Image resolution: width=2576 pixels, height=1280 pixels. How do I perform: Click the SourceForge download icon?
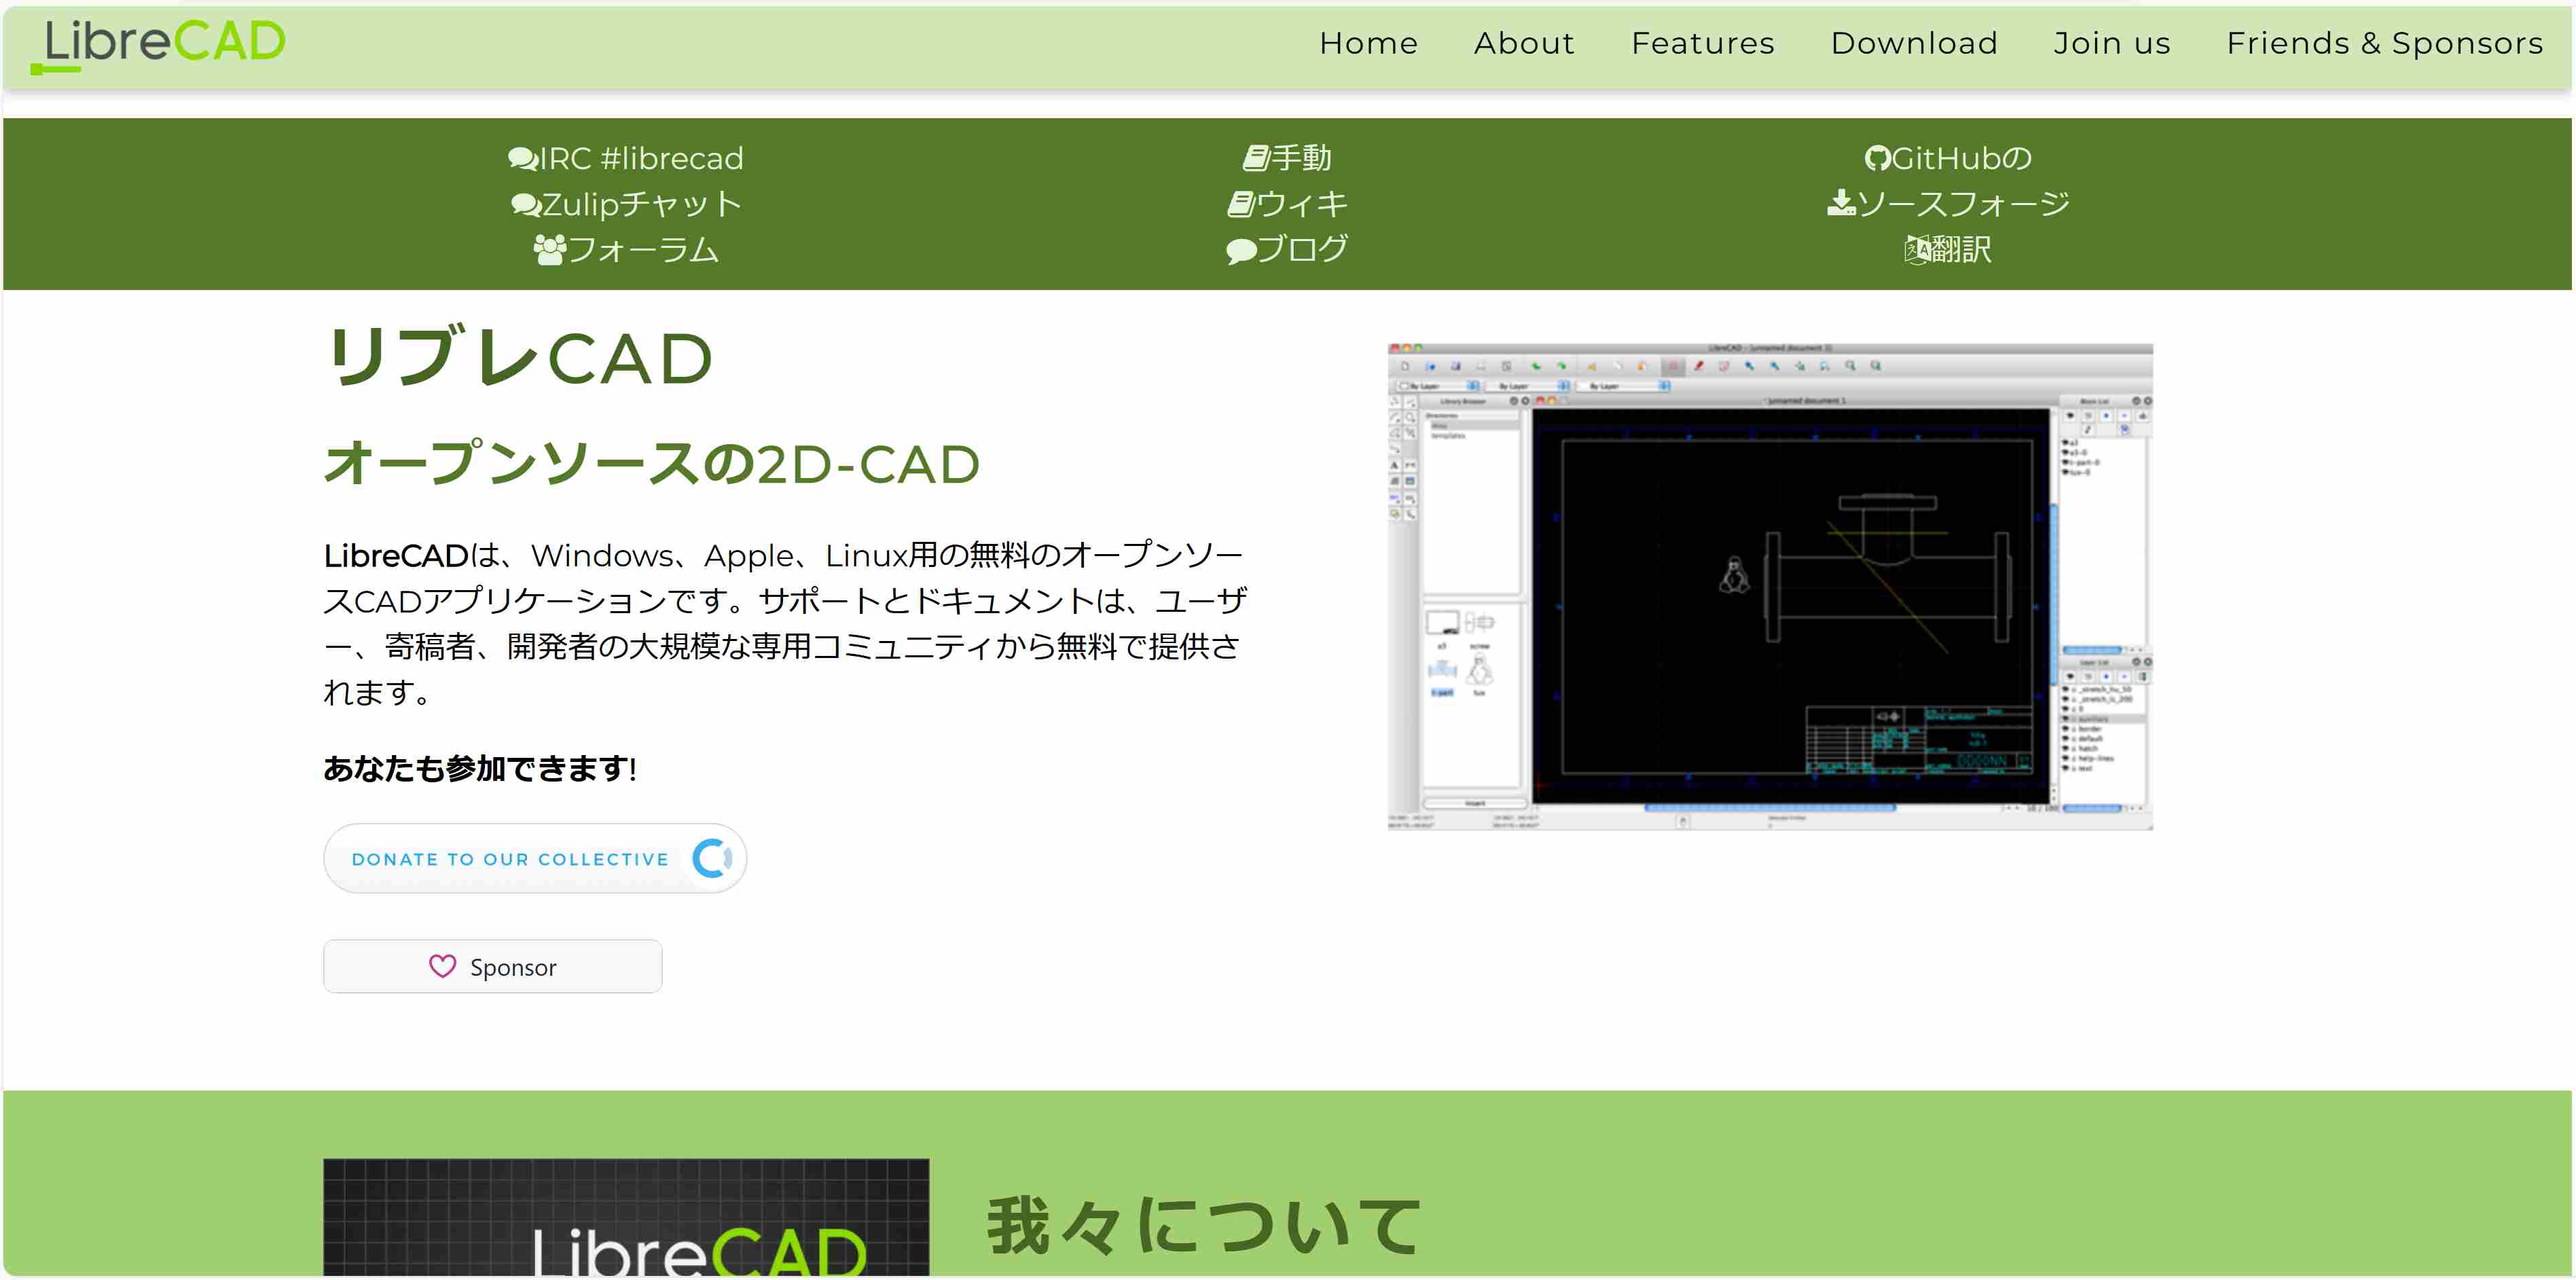coord(1841,203)
